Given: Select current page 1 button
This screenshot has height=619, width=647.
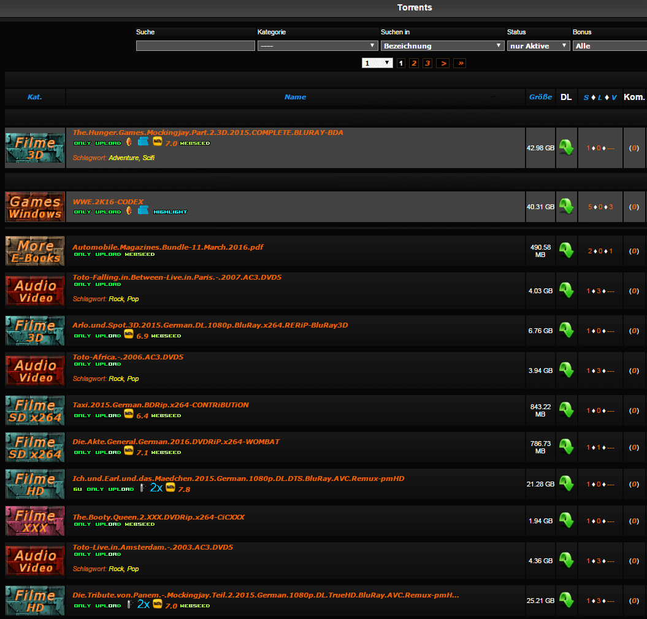Looking at the screenshot, I should pyautogui.click(x=400, y=63).
